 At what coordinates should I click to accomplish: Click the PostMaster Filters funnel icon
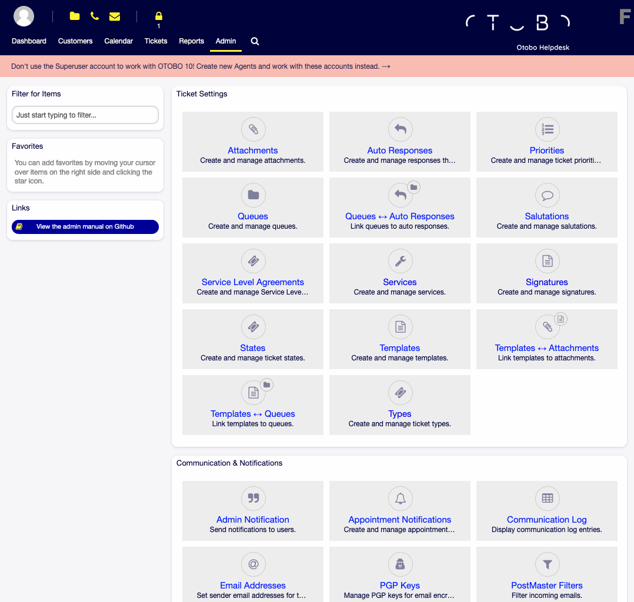547,564
